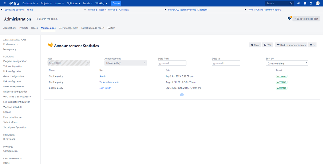323x164 pixels.
Task: Select the Manage apps tab
Action: (48, 28)
